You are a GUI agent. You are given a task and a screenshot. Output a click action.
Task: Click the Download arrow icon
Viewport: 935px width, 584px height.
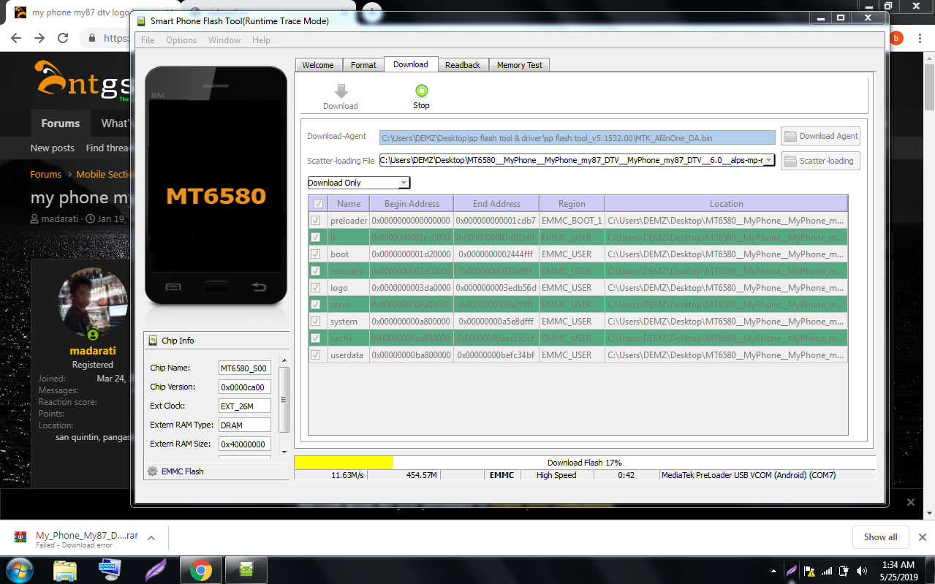341,91
